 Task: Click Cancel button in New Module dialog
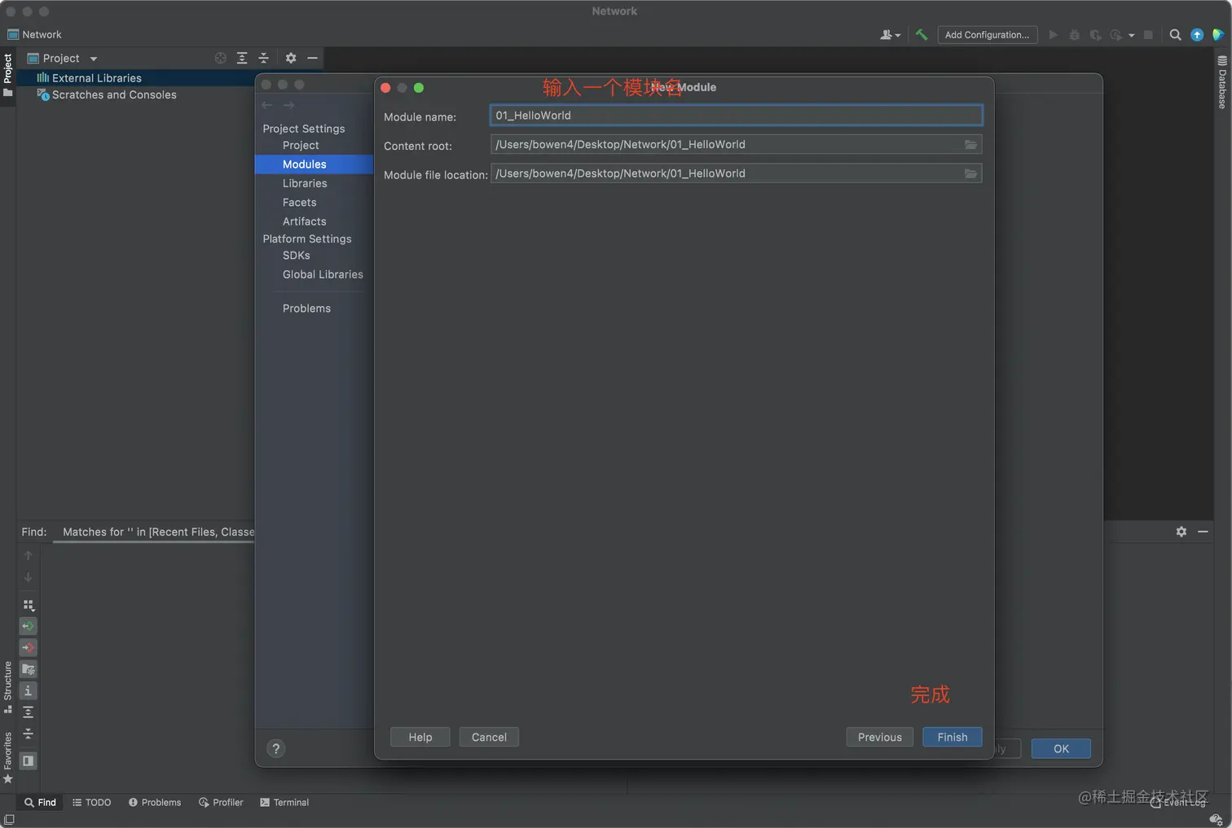tap(489, 737)
